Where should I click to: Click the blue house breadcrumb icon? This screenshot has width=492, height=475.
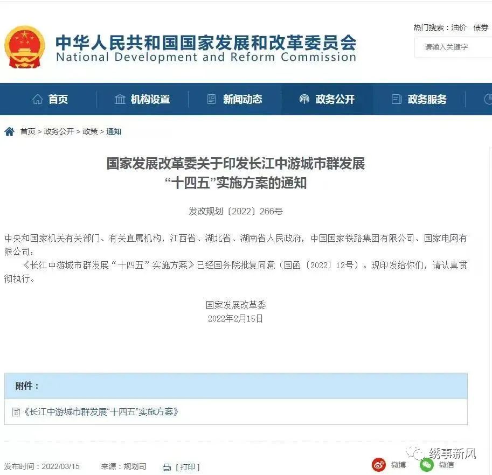(10, 131)
